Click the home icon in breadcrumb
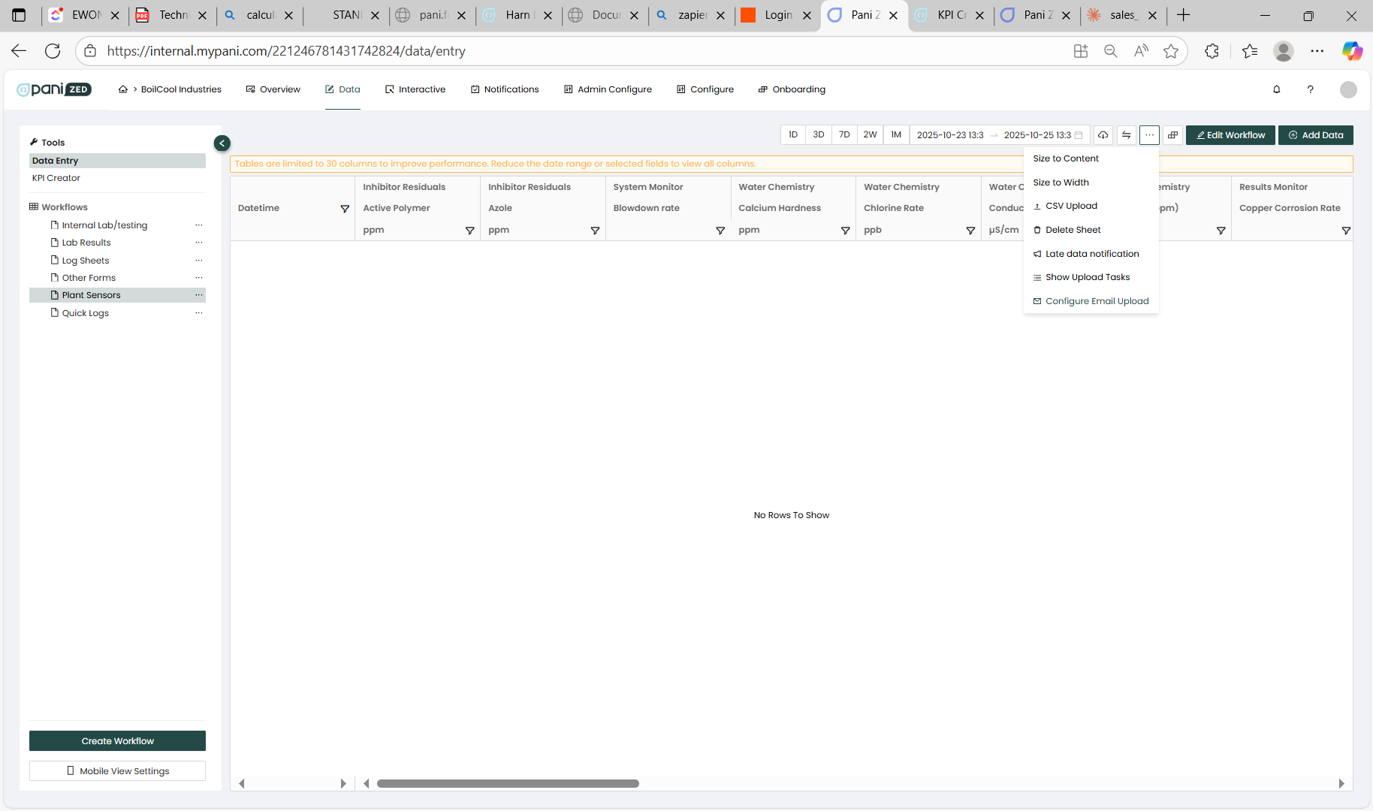The width and height of the screenshot is (1373, 811). (x=123, y=89)
